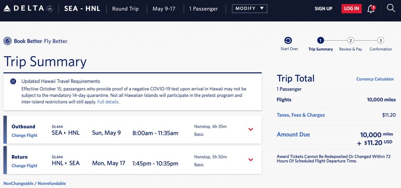Click the Start Over circular arrow icon

click(288, 41)
